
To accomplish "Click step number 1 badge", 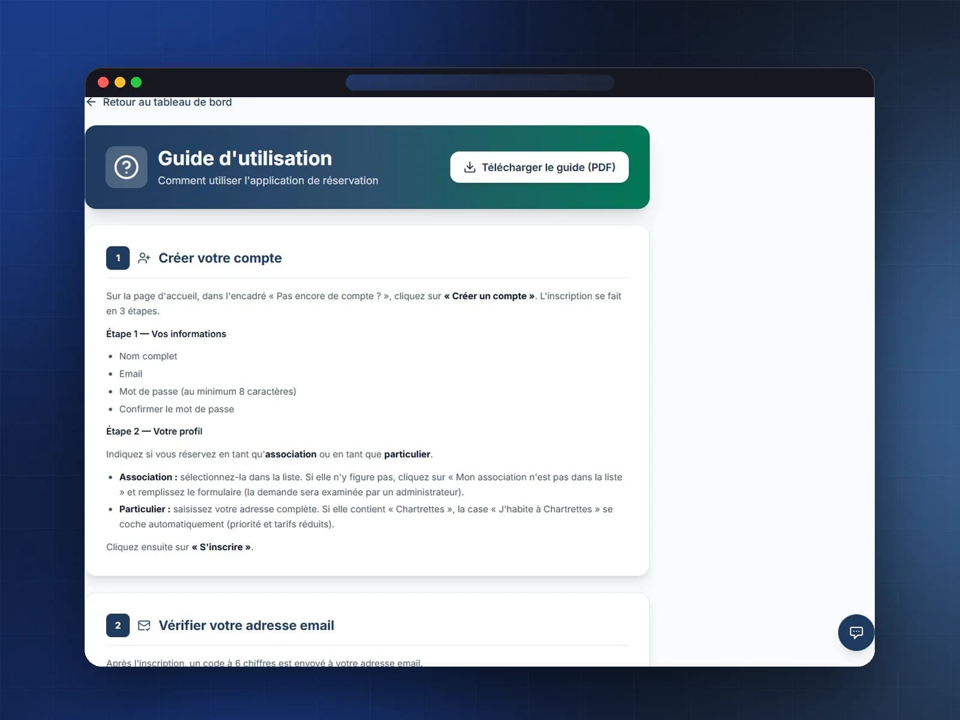I will [118, 258].
